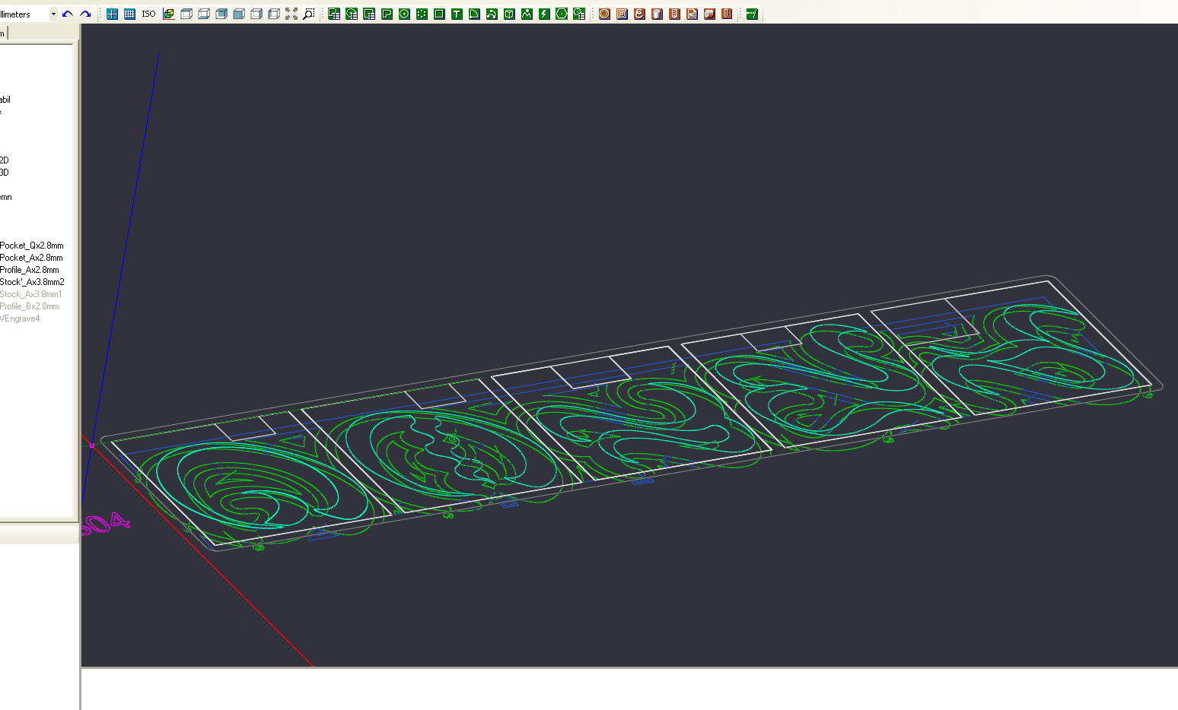Click the Drill operation circle icon
Screen dimensions: 1178x710
(404, 14)
